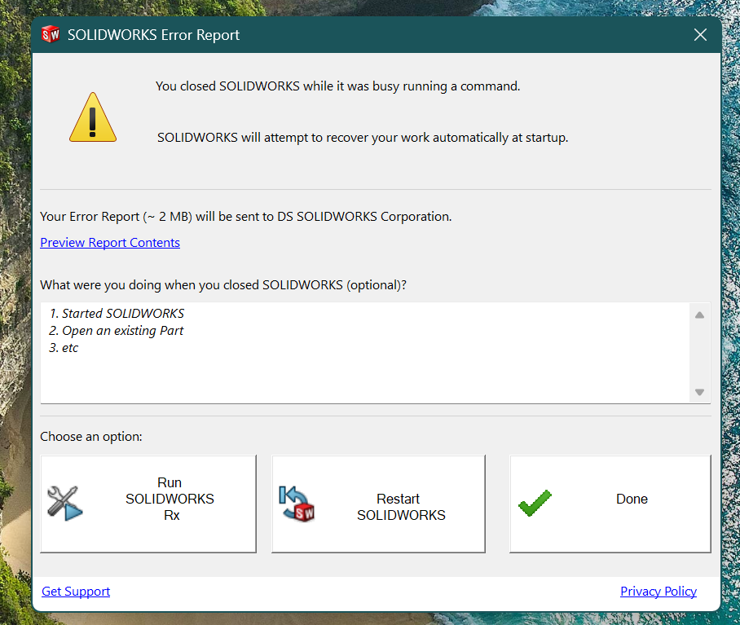Close the Error Report dialog
740x625 pixels.
point(700,34)
